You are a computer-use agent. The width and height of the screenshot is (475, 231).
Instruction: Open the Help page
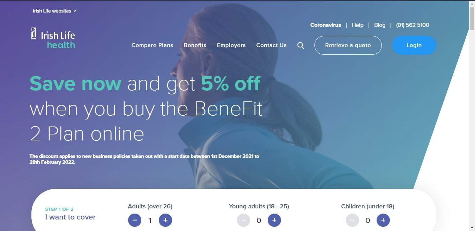click(x=357, y=25)
